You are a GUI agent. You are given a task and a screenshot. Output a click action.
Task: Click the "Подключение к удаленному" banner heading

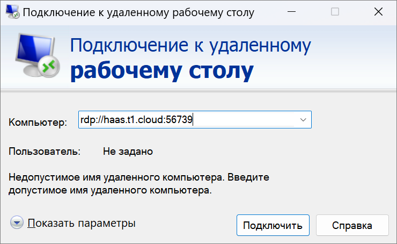pos(190,46)
